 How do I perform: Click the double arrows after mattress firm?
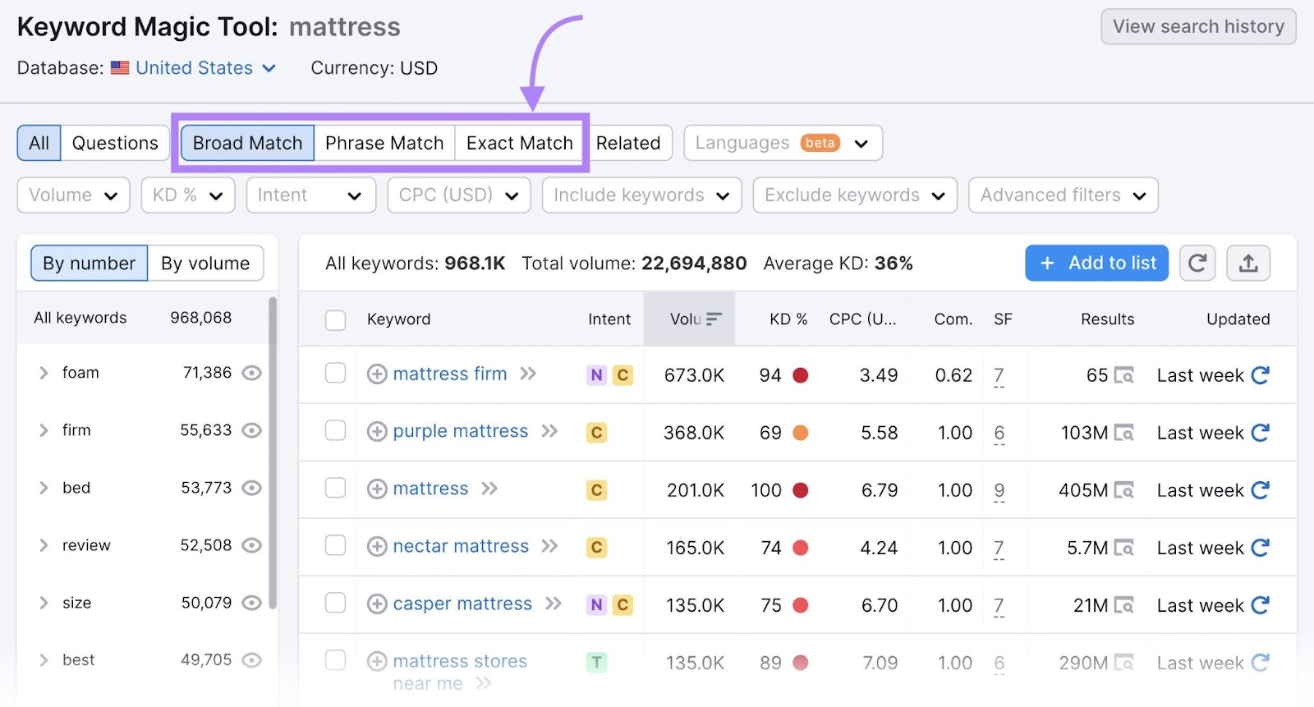coord(528,374)
